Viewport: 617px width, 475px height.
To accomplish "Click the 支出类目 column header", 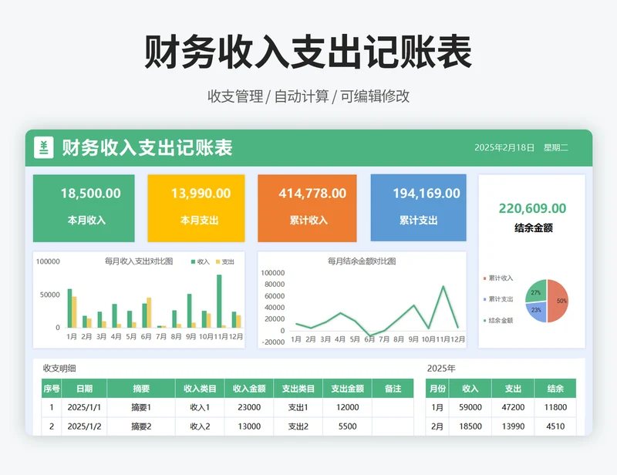I will (x=298, y=389).
